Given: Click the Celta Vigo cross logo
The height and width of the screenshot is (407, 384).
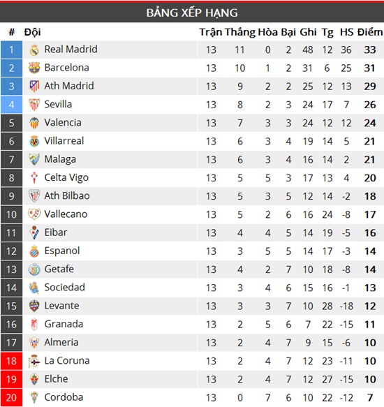Looking at the screenshot, I should pyautogui.click(x=34, y=178).
